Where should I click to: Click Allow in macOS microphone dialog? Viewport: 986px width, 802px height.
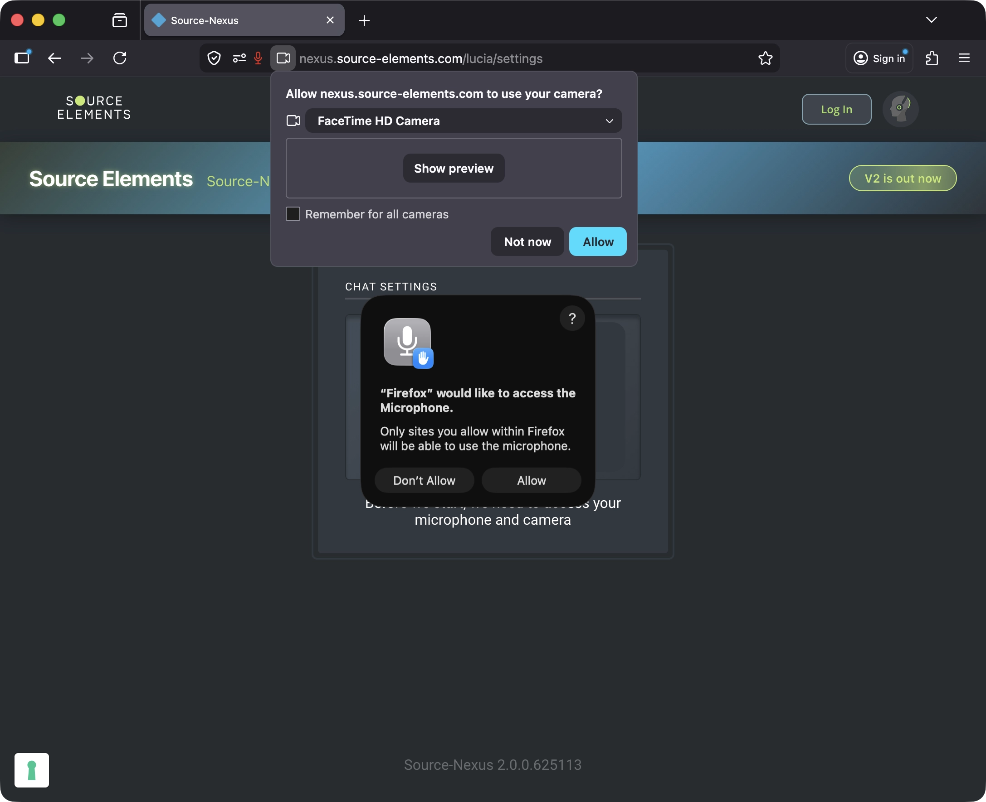tap(532, 480)
